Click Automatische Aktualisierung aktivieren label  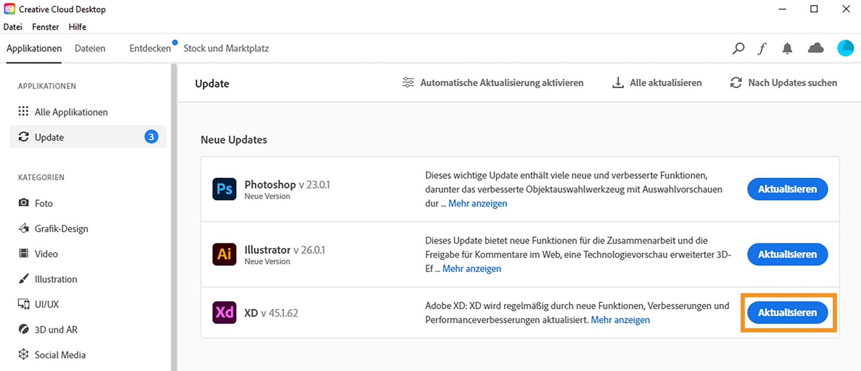click(x=502, y=83)
